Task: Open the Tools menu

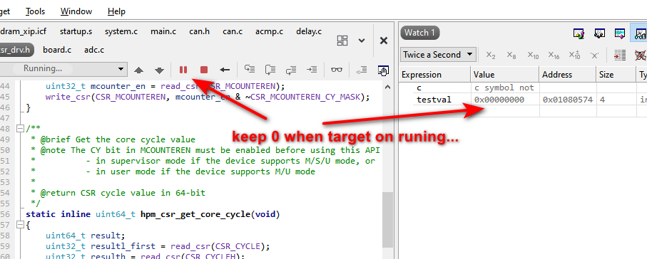Action: tap(35, 11)
